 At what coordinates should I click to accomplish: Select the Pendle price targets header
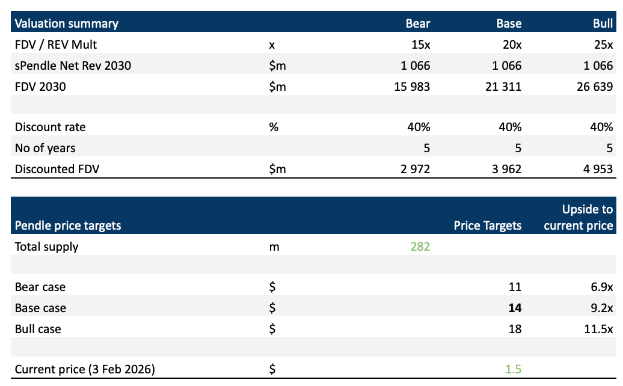[68, 225]
